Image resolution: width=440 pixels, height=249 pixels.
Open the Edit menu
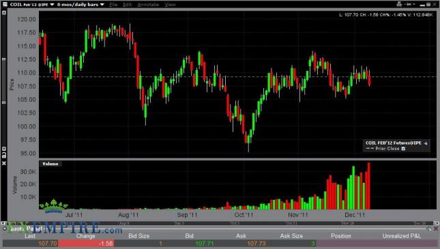127,5
